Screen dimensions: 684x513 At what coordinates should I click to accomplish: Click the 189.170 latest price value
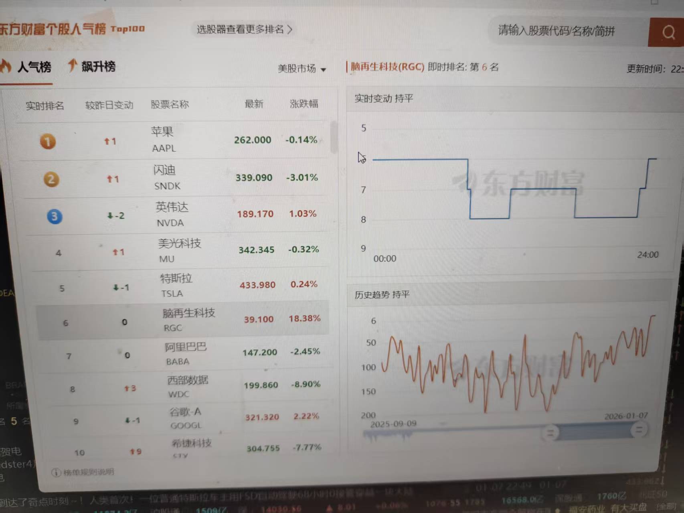255,214
